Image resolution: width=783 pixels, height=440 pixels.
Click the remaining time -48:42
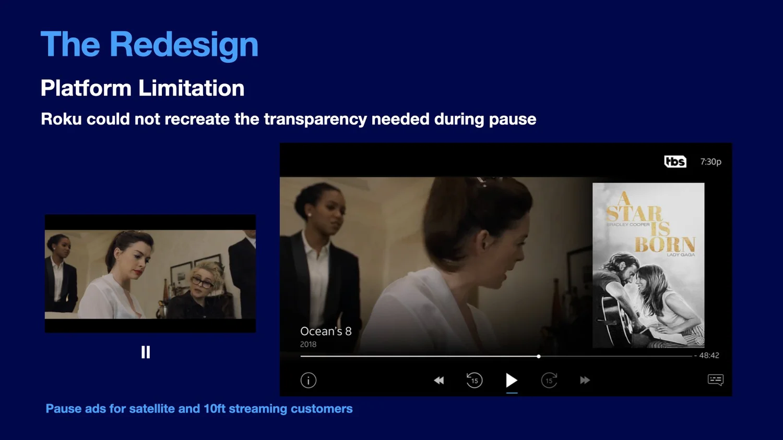(x=707, y=356)
